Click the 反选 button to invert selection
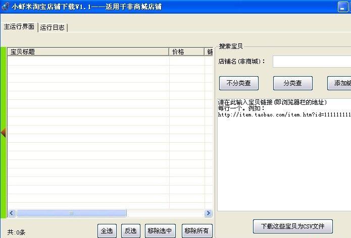 tap(130, 231)
